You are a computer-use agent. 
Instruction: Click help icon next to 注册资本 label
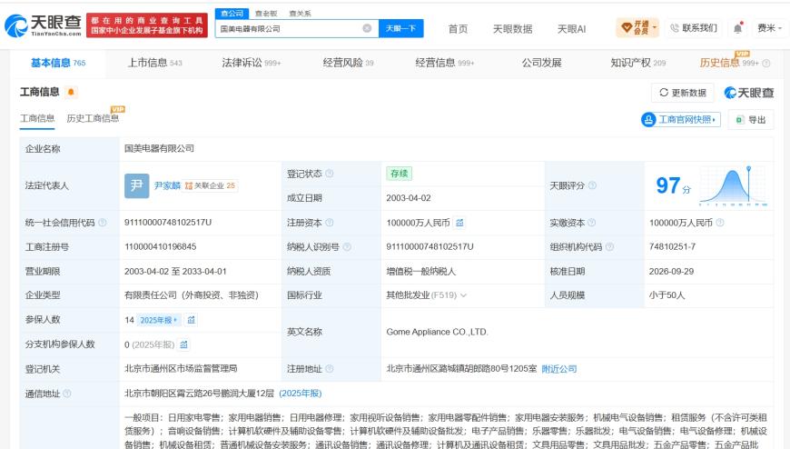329,223
